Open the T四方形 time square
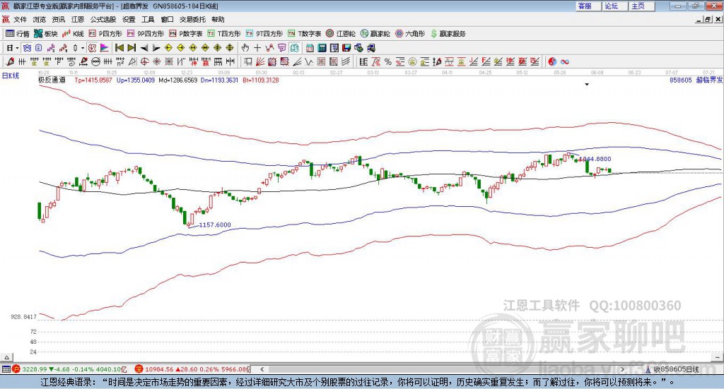 coord(224,34)
